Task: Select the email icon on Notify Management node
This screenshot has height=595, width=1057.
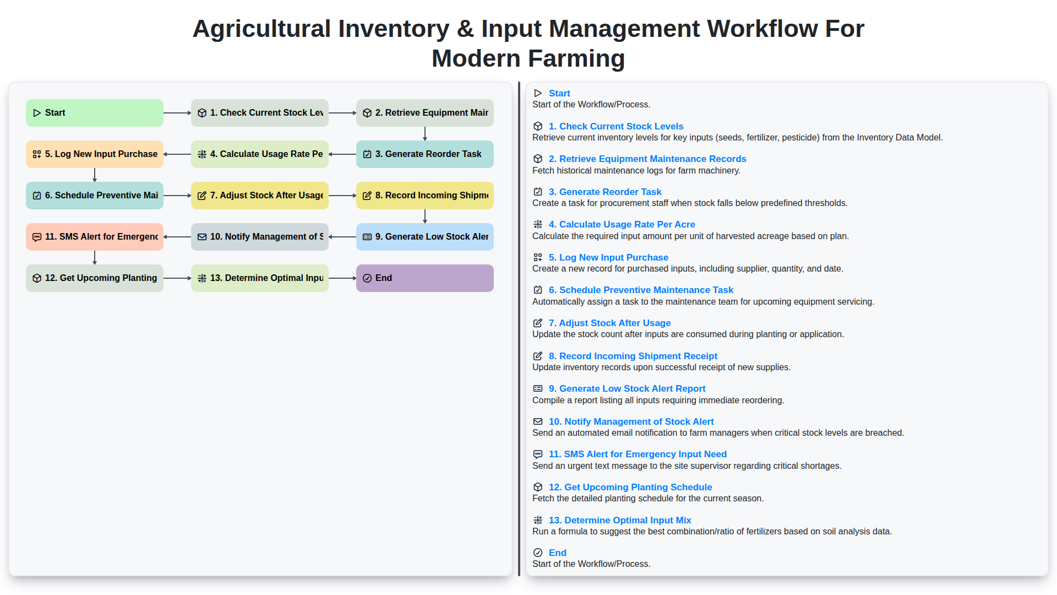Action: pyautogui.click(x=202, y=236)
